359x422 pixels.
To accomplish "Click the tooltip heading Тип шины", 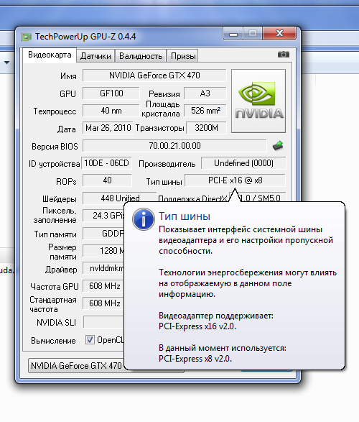I will tap(185, 216).
